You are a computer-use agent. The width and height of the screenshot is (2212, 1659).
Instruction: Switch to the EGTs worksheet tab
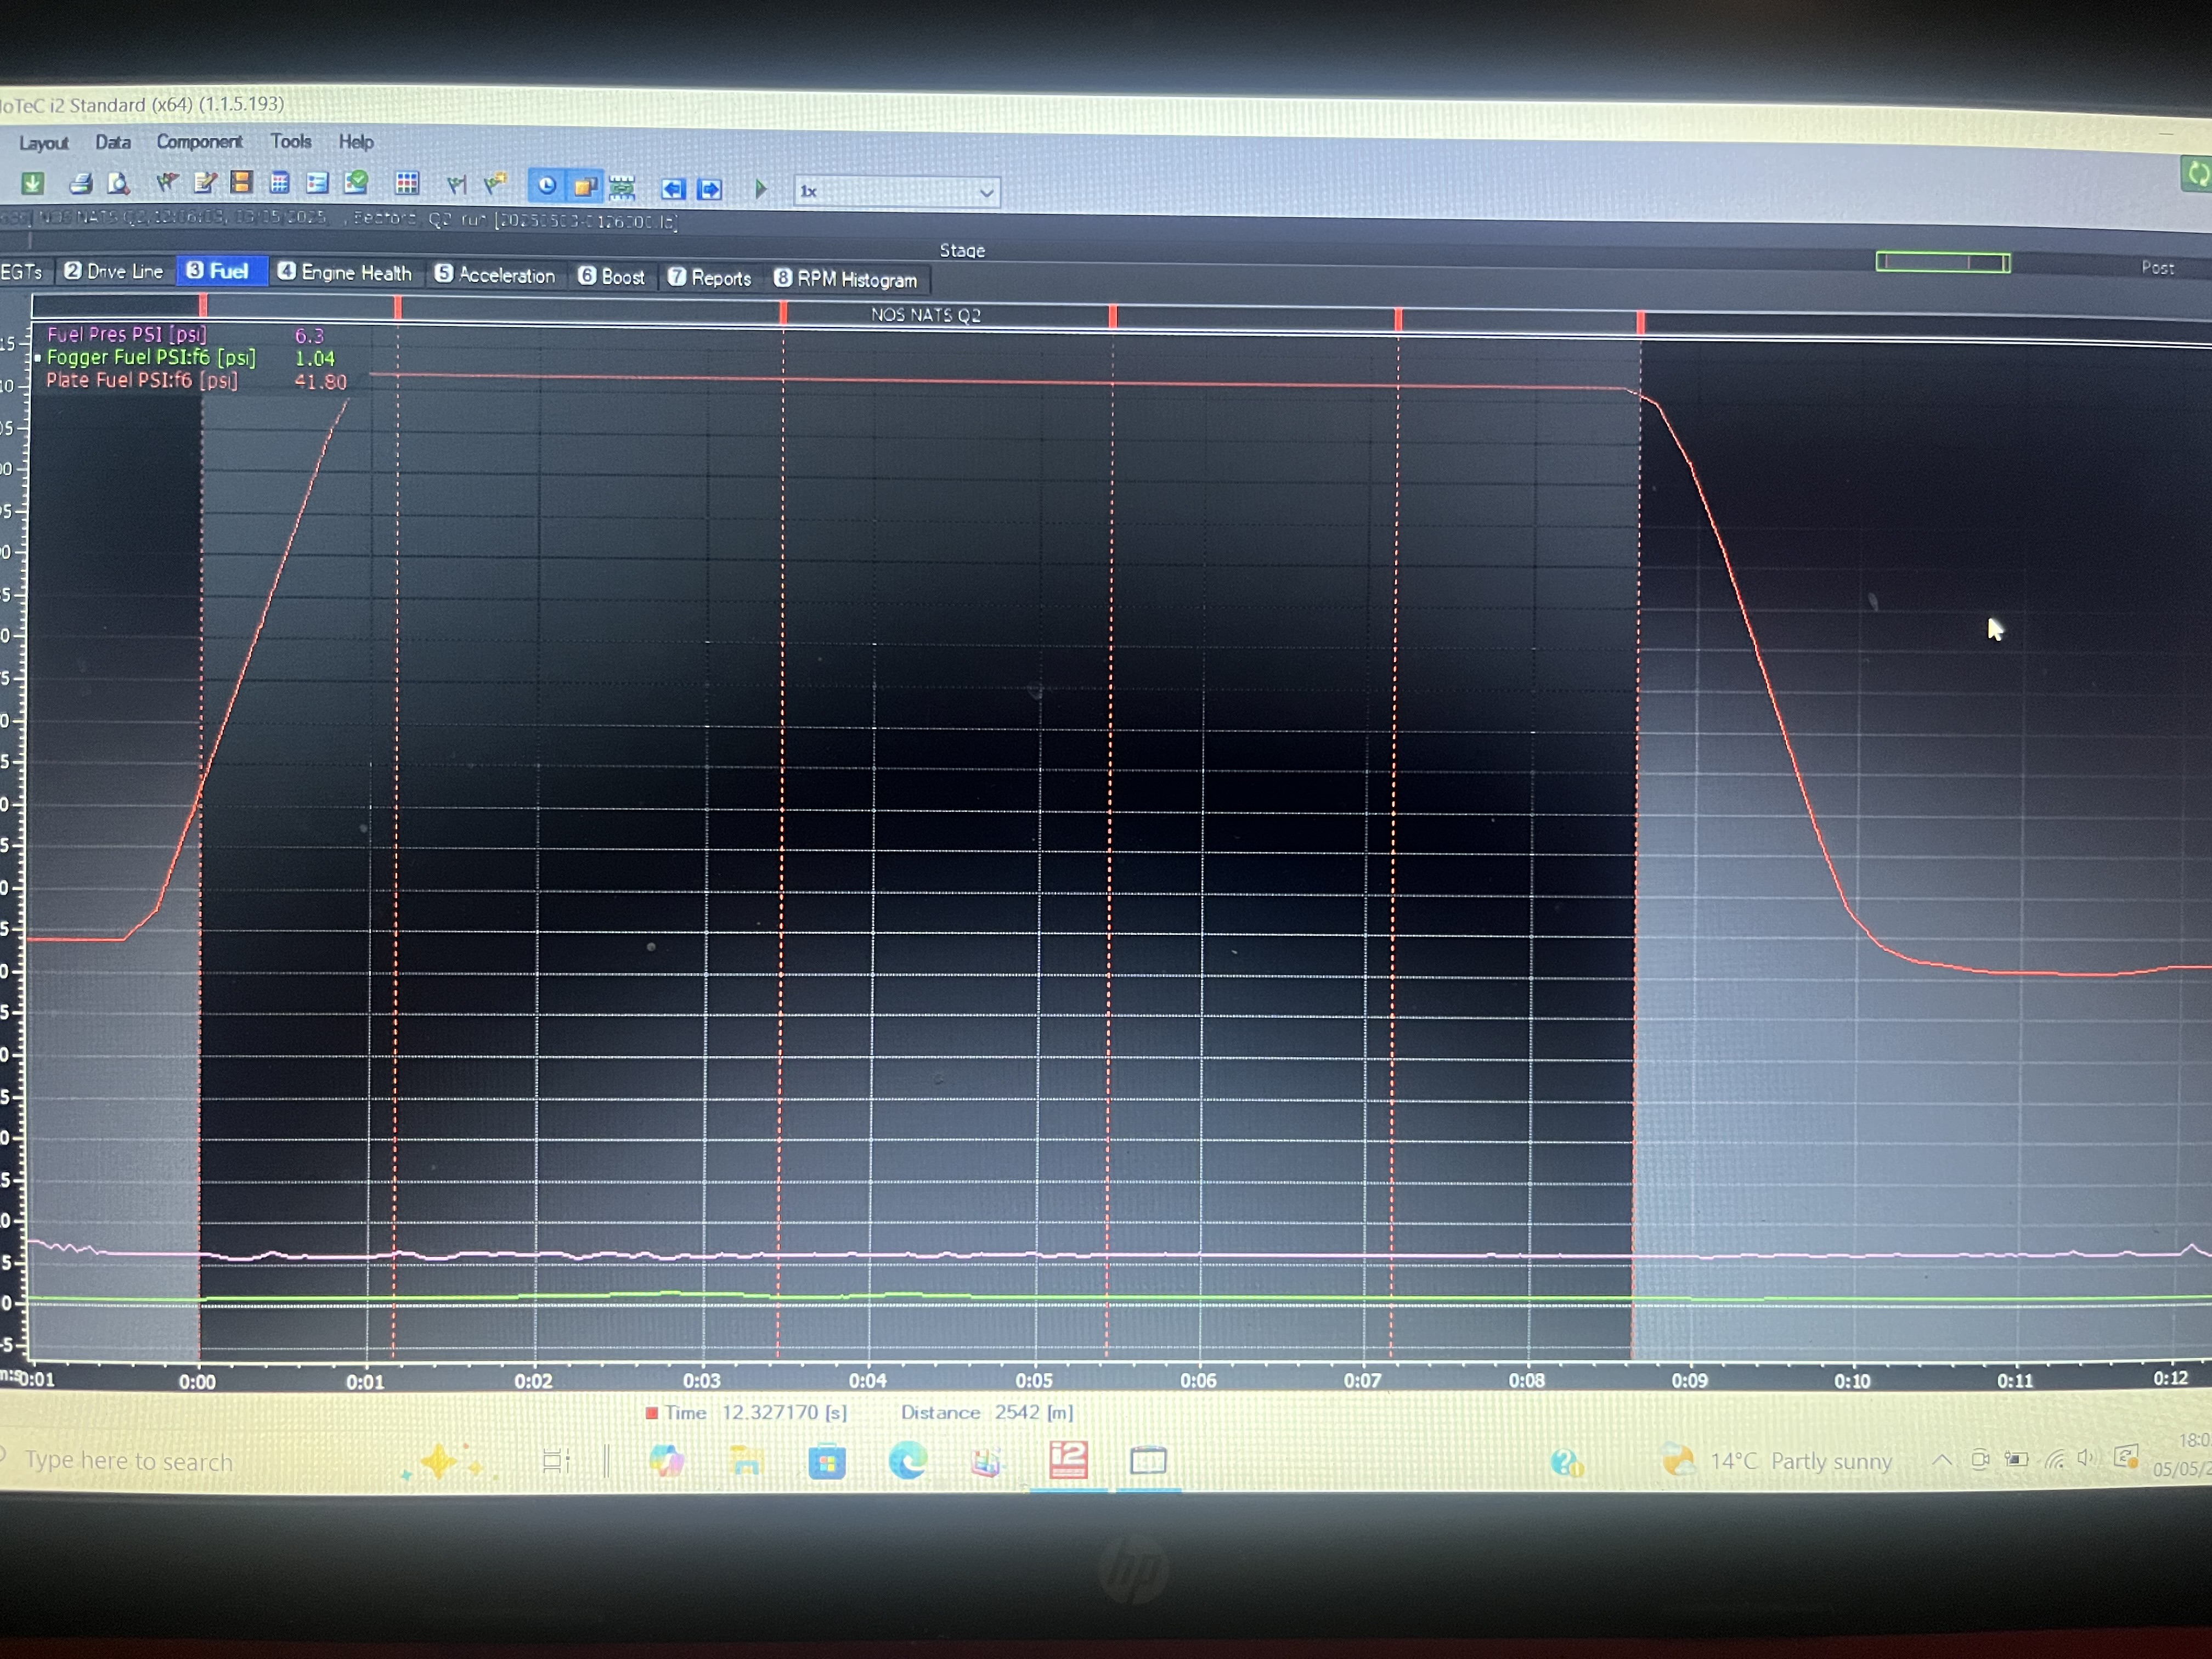(22, 271)
